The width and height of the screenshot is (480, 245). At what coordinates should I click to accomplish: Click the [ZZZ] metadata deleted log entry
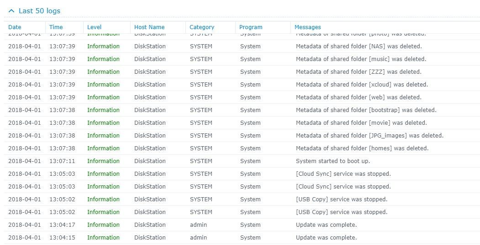click(x=359, y=72)
